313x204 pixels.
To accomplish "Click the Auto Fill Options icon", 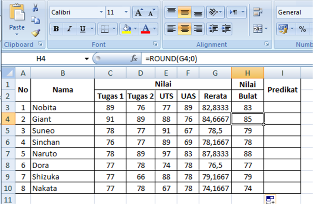I will point(270,200).
